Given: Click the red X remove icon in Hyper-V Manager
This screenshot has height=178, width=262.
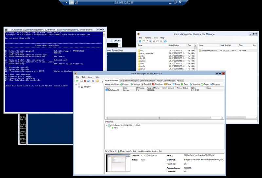Looking at the screenshot, I should click(x=85, y=81).
